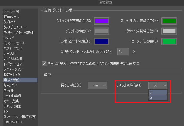
Task: Click the non-snapping ruler color swatch (green)
Action: point(169,21)
